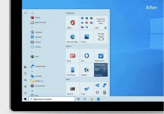Screen dimensions: 164x114
Task: Open the Calculator small tile
Action: (104, 92)
